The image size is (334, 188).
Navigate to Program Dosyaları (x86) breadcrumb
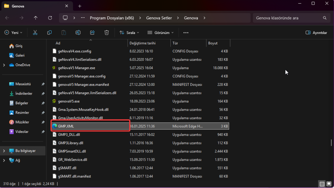pos(112,18)
